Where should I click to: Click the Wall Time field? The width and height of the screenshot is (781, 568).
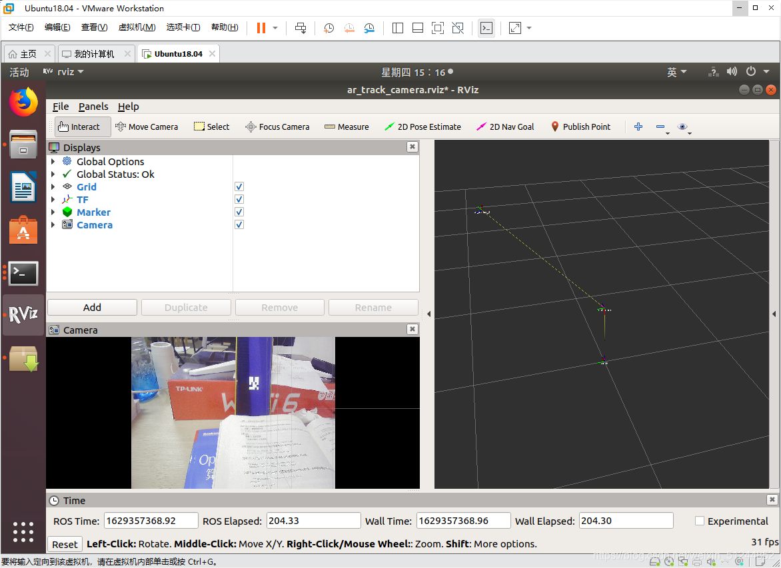tap(463, 521)
